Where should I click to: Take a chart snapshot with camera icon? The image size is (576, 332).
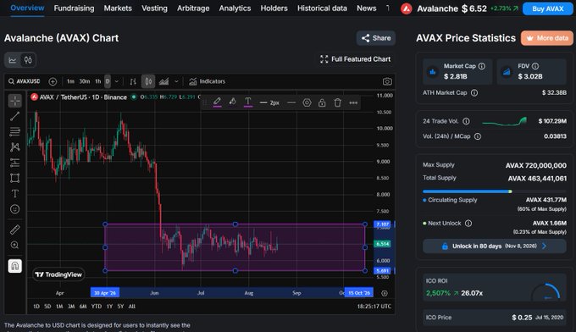tap(387, 81)
